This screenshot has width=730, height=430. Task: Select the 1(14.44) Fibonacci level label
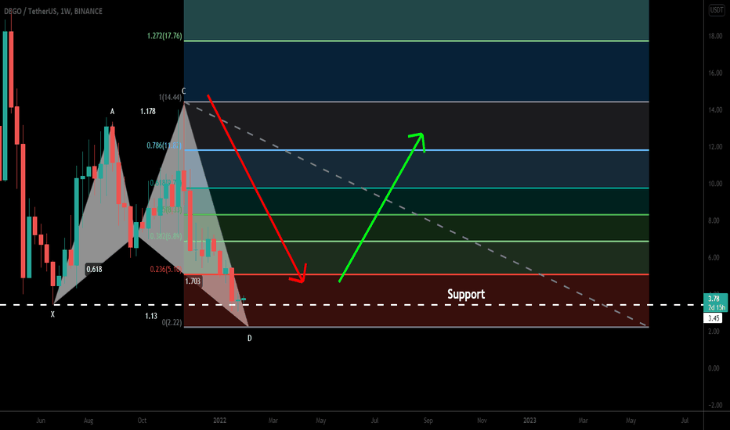(170, 97)
